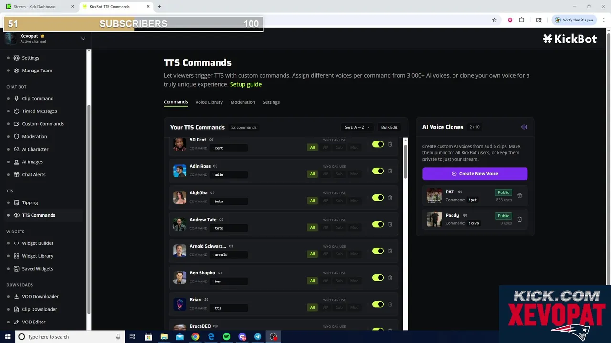Edit the !cent command field
611x343 pixels.
(230, 148)
